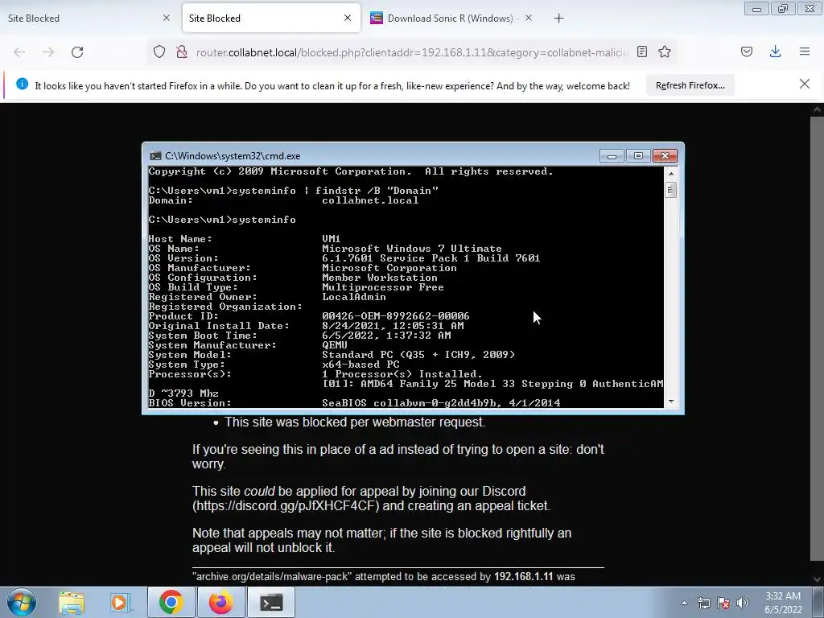Open the Save to Pocket icon

[x=747, y=51]
